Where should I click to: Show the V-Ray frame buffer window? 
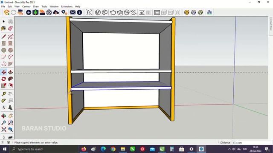(x=157, y=12)
